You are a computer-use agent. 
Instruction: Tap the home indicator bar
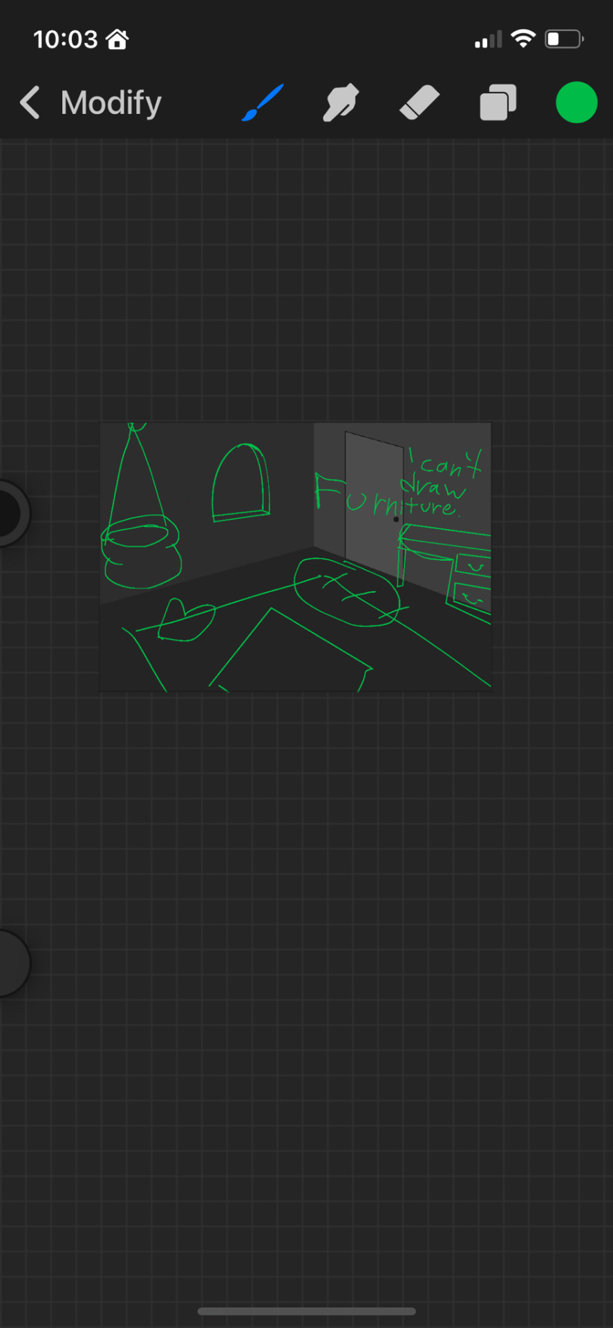[x=307, y=1311]
